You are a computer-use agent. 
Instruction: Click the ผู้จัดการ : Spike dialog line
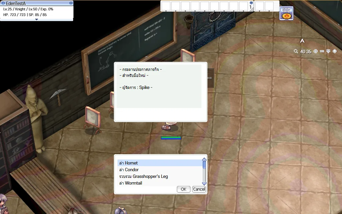coord(136,87)
